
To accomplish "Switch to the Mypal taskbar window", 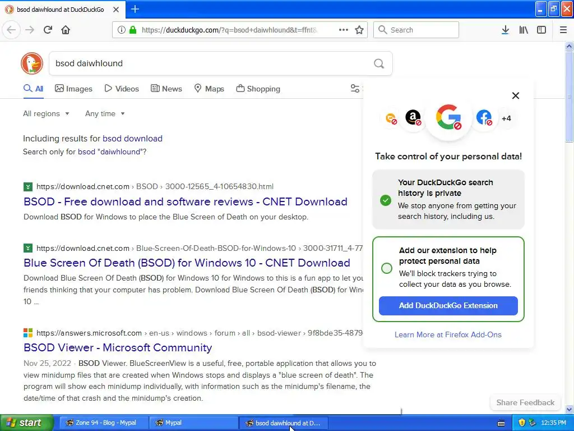I will click(x=193, y=423).
